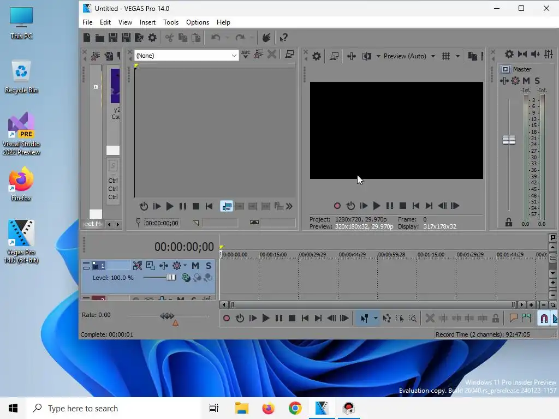Image resolution: width=559 pixels, height=419 pixels.
Task: Open interactive tutorials hand icon
Action: click(266, 38)
